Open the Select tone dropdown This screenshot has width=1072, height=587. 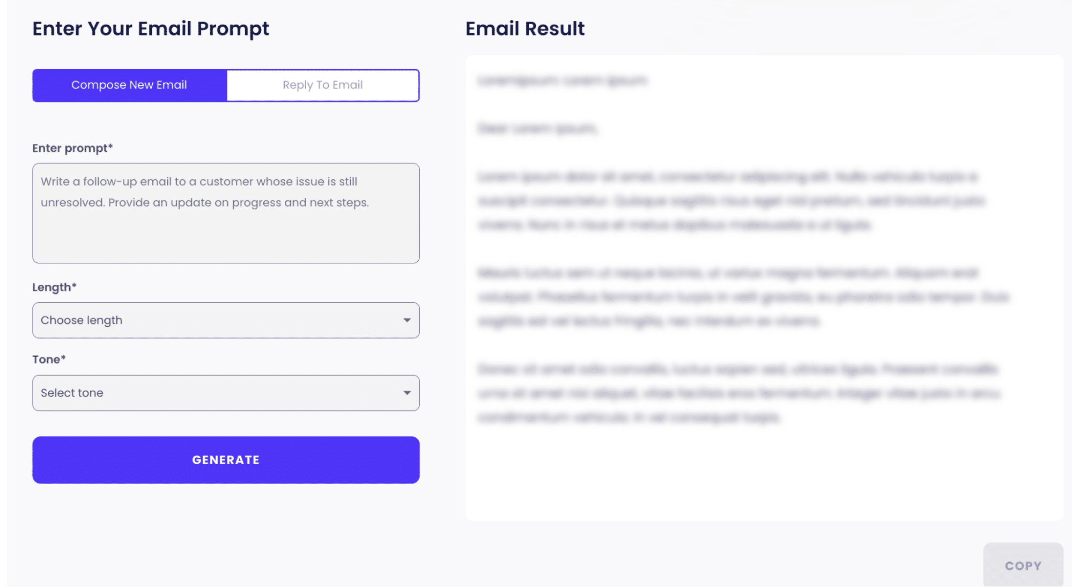tap(225, 393)
